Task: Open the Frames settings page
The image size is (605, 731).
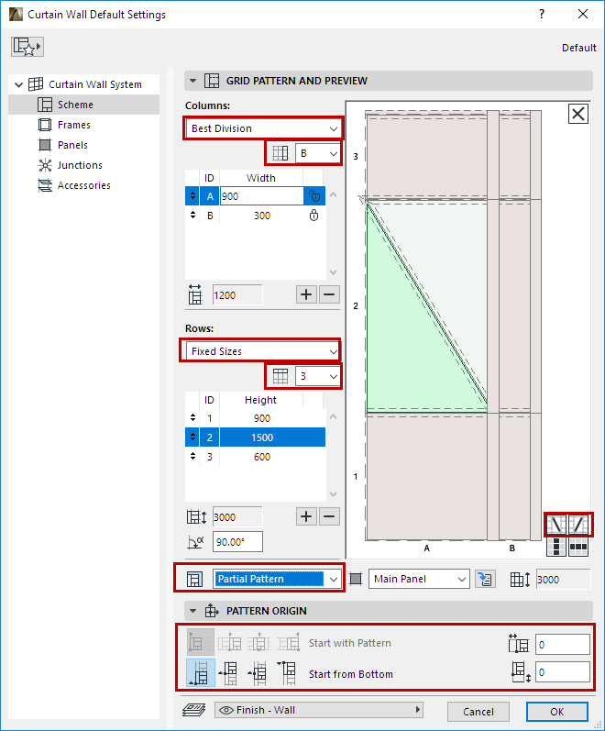Action: [73, 125]
